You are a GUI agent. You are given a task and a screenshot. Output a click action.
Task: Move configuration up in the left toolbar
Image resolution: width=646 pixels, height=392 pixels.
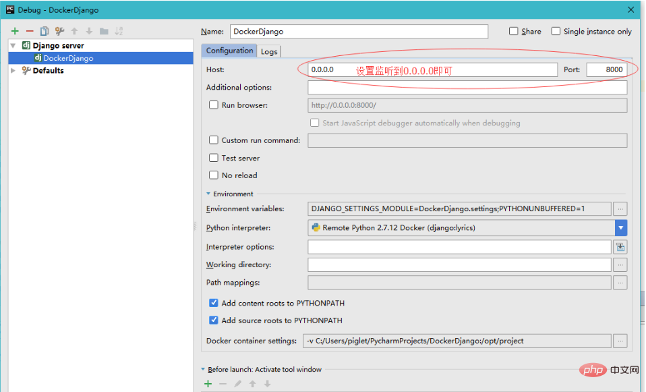click(75, 31)
